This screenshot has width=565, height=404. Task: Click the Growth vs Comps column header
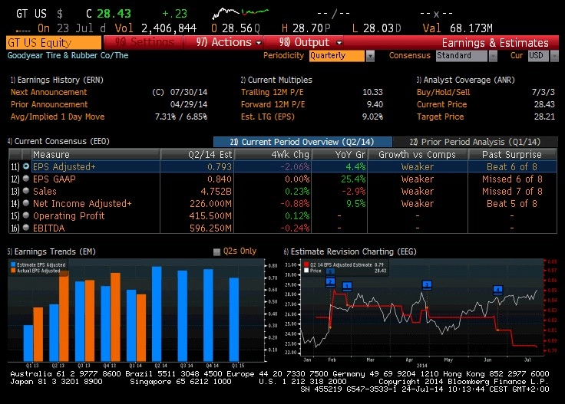(x=418, y=154)
